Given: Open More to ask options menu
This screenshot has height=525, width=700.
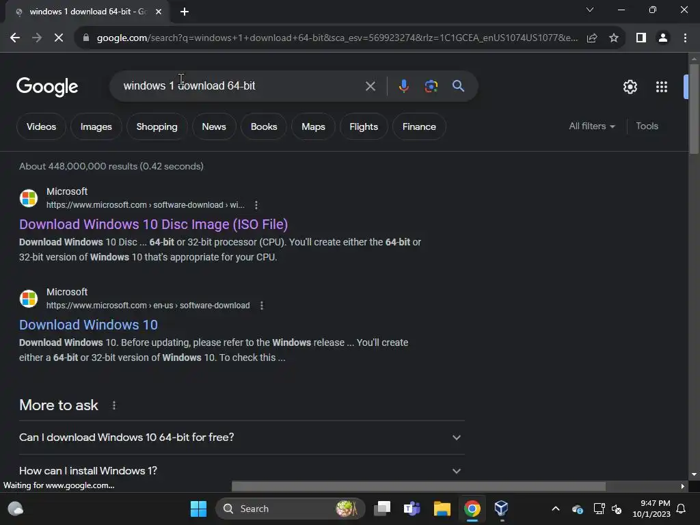Looking at the screenshot, I should click(114, 405).
